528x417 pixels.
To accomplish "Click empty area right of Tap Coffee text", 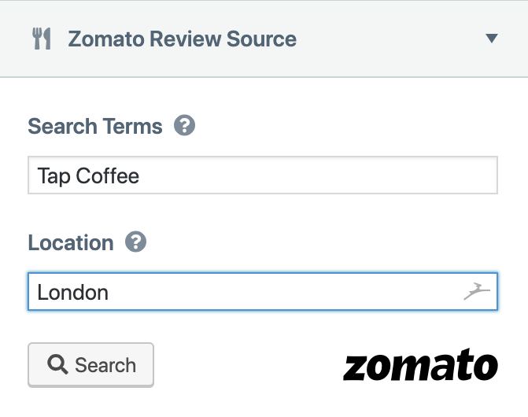I will tap(316, 175).
